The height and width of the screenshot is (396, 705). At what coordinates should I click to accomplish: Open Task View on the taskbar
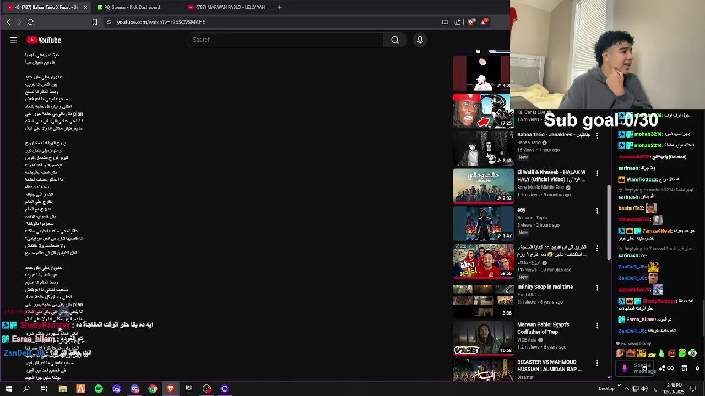pos(44,389)
